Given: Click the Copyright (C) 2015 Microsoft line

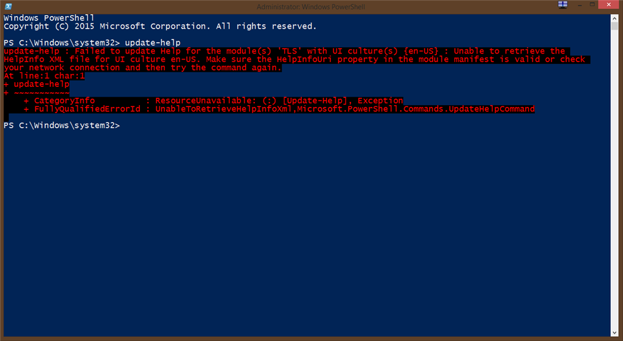Looking at the screenshot, I should tap(160, 26).
